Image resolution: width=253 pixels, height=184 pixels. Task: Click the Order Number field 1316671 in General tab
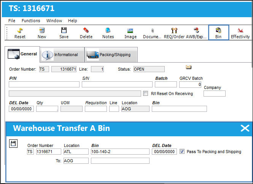(64, 69)
